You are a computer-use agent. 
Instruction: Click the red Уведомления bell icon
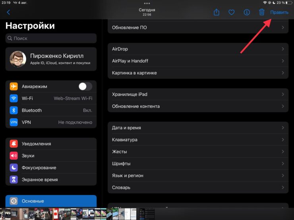[14, 144]
